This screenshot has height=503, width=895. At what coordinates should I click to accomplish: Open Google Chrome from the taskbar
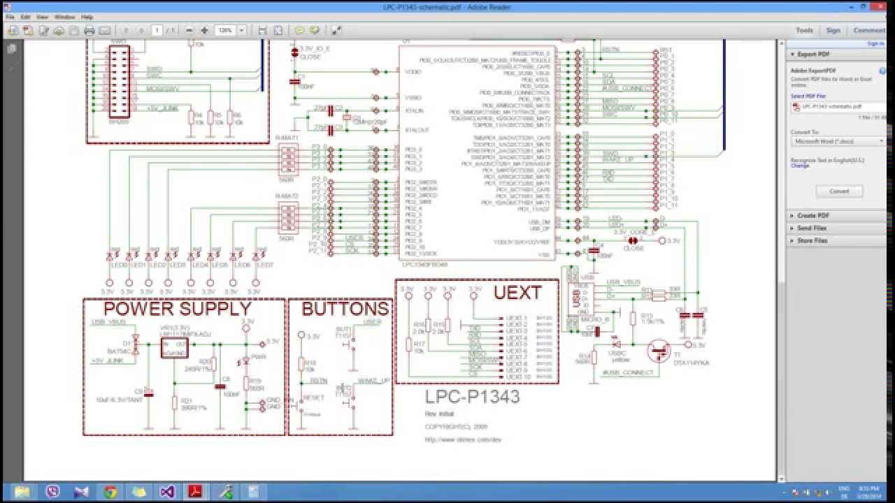click(x=110, y=492)
